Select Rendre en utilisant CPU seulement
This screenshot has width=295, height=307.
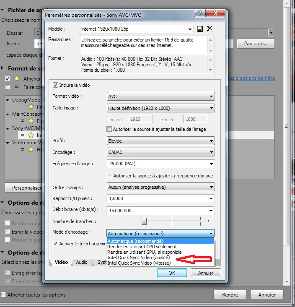tap(160, 247)
